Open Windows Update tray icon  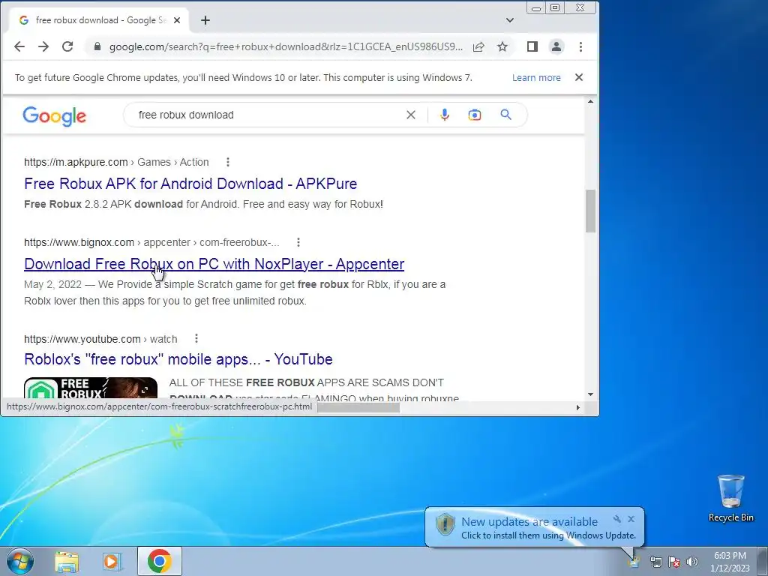[634, 562]
